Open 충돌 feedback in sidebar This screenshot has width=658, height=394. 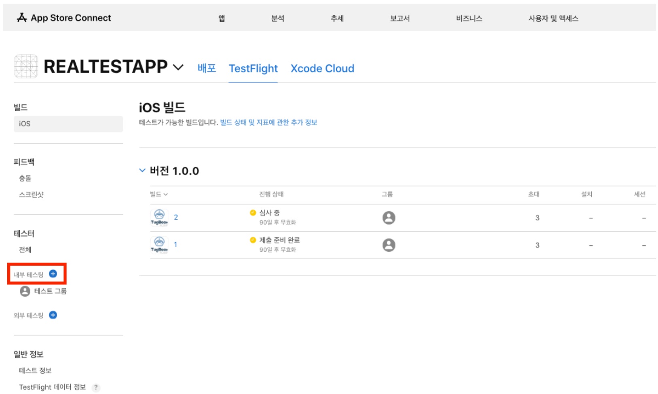point(25,178)
